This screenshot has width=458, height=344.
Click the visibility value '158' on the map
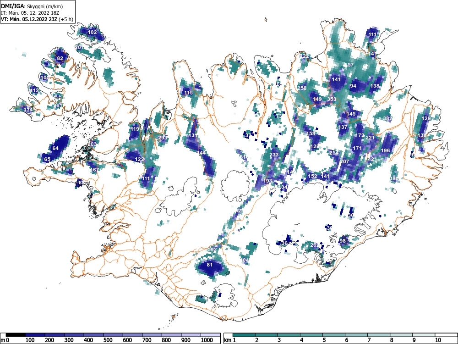click(x=311, y=133)
